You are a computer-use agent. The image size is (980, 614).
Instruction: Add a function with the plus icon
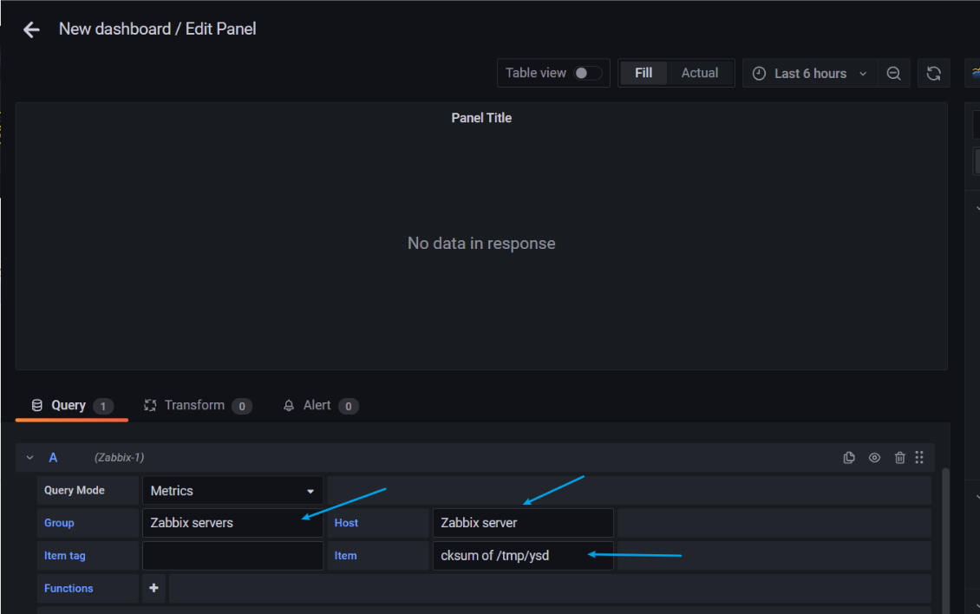tap(154, 588)
